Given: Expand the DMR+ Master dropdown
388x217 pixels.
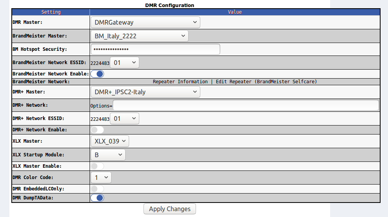Looking at the screenshot, I should click(145, 92).
